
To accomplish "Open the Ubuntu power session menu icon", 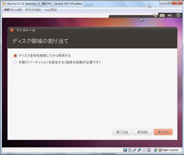I will 178,15.
